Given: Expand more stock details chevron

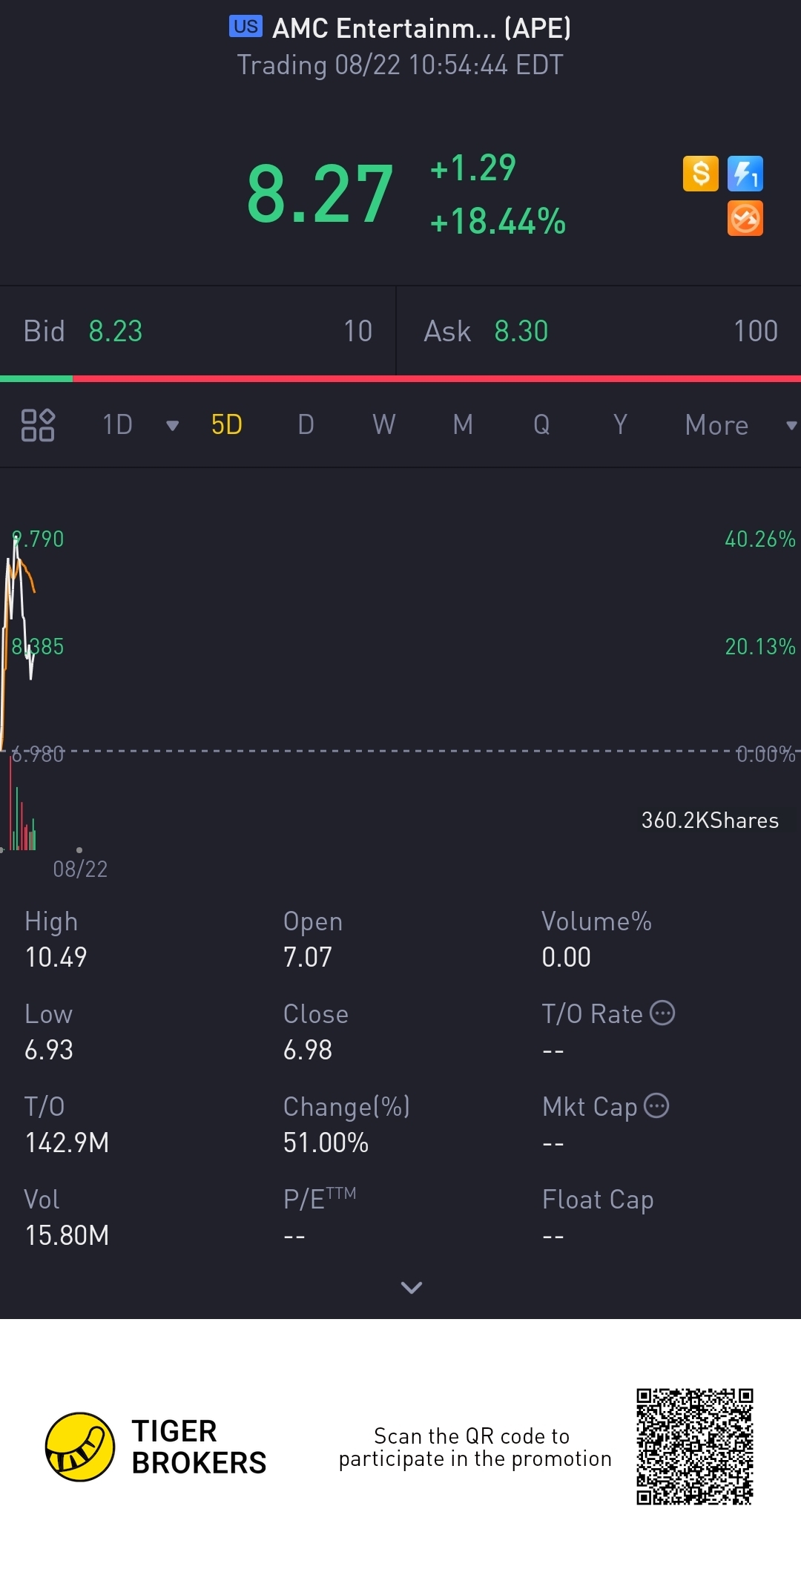Looking at the screenshot, I should tap(411, 1287).
